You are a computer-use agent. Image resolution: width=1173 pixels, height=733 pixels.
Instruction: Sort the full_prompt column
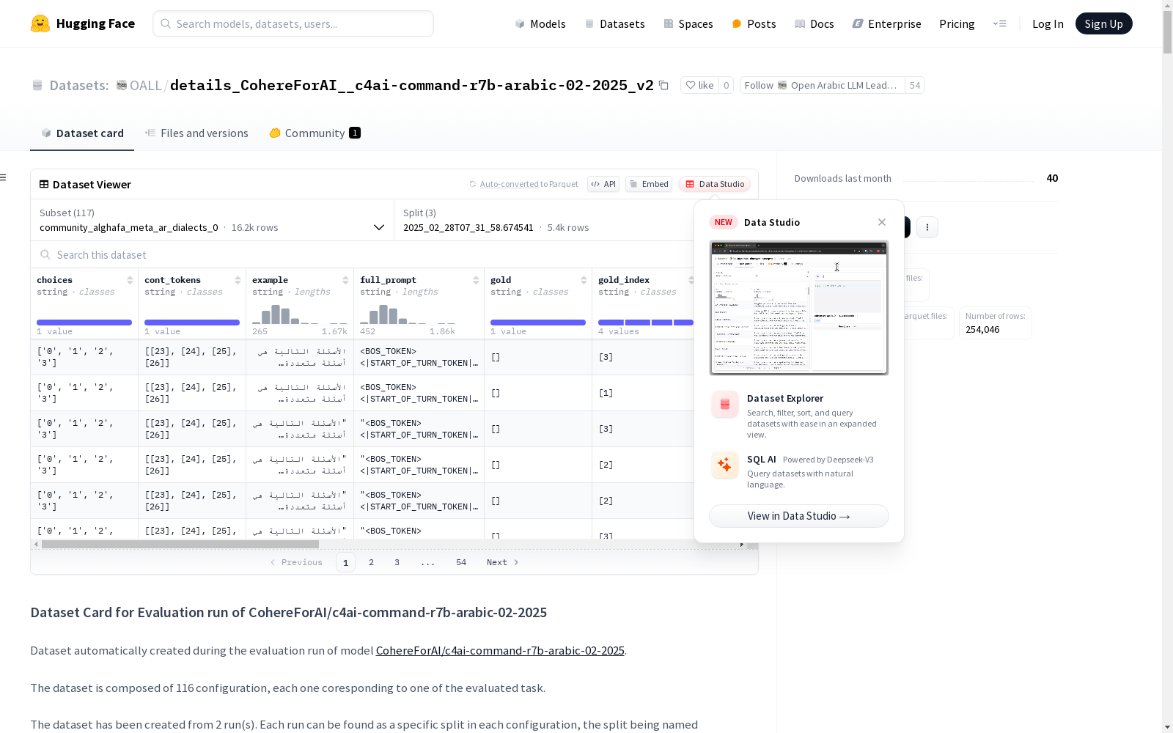[x=476, y=280]
